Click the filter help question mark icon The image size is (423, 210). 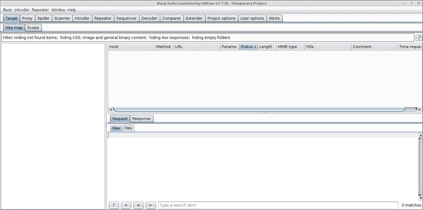[x=419, y=38]
